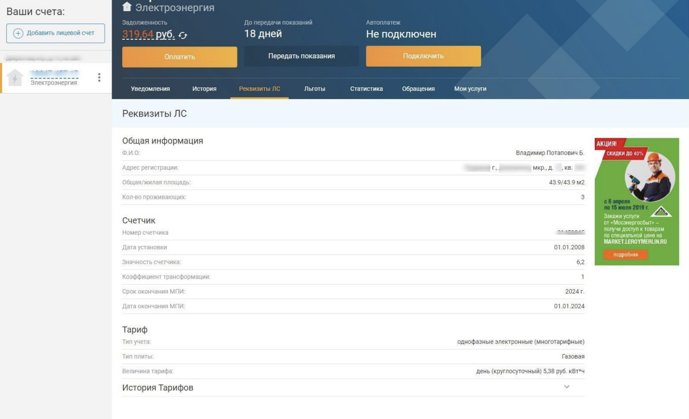The width and height of the screenshot is (689, 419).
Task: Switch to the История tab
Action: pos(204,89)
